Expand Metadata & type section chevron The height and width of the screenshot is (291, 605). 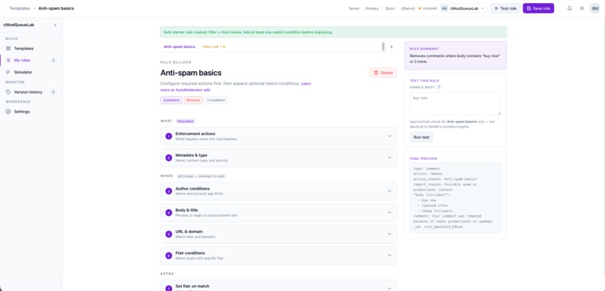[x=390, y=157]
